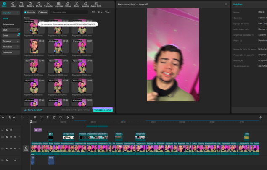Collapse the Importar sidebar section
The height and width of the screenshot is (170, 267).
11,13
